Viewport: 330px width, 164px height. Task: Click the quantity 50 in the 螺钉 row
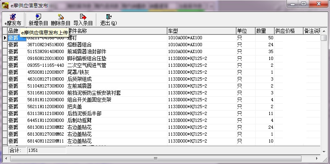pyautogui.click(x=265, y=38)
